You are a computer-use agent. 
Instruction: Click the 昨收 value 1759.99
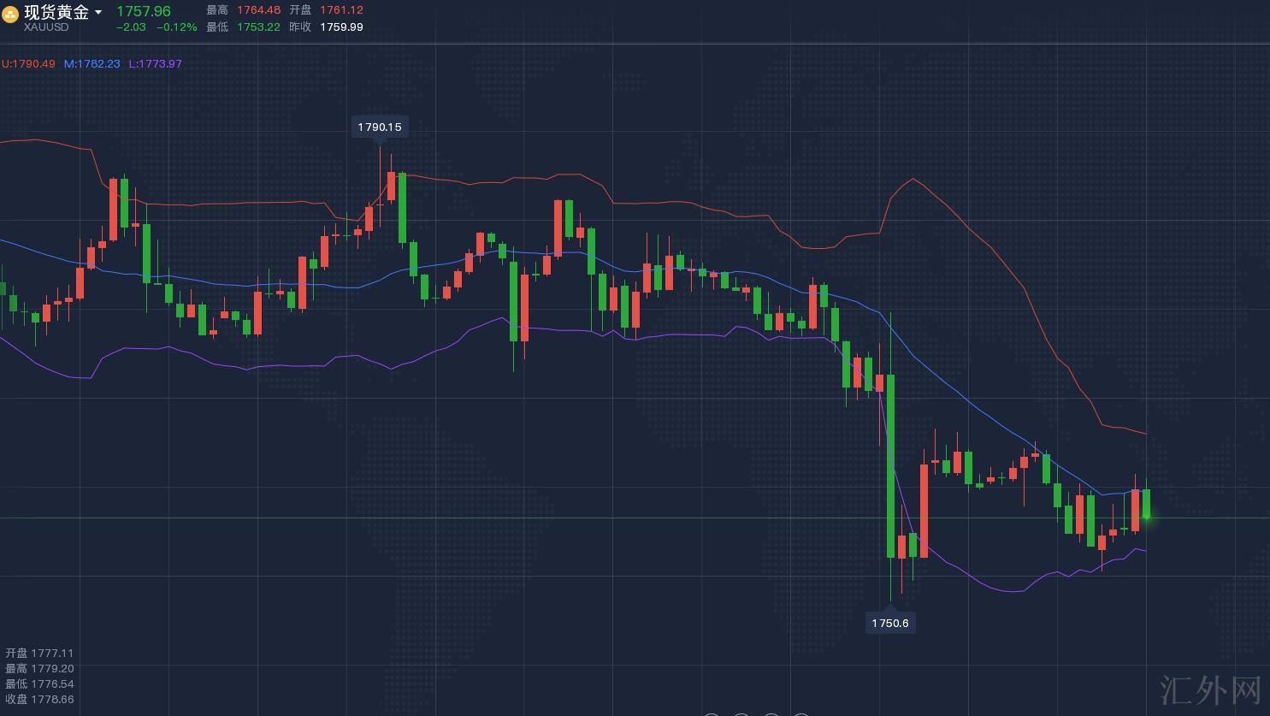tap(341, 27)
